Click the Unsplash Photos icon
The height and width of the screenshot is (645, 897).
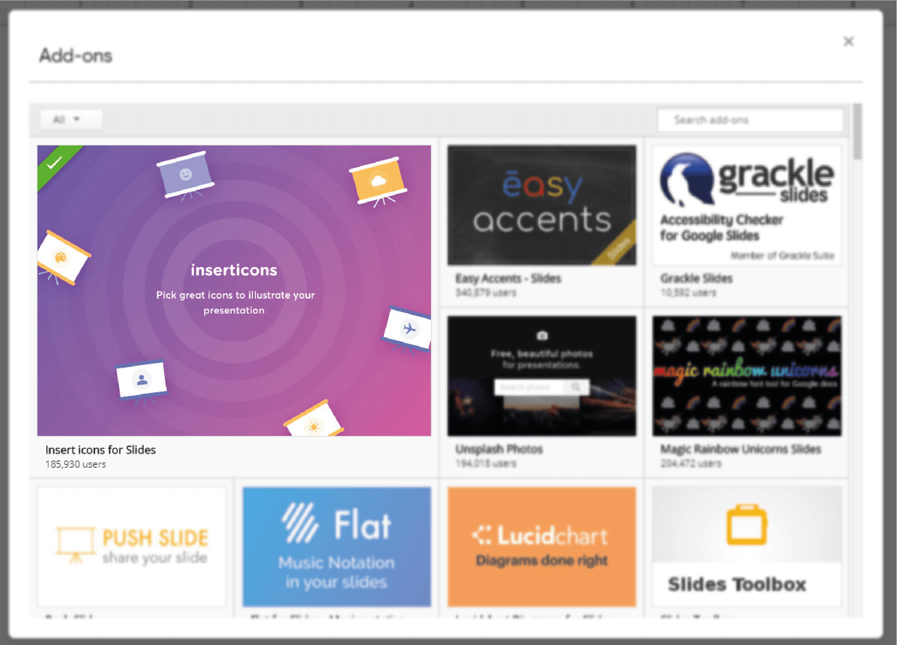542,376
